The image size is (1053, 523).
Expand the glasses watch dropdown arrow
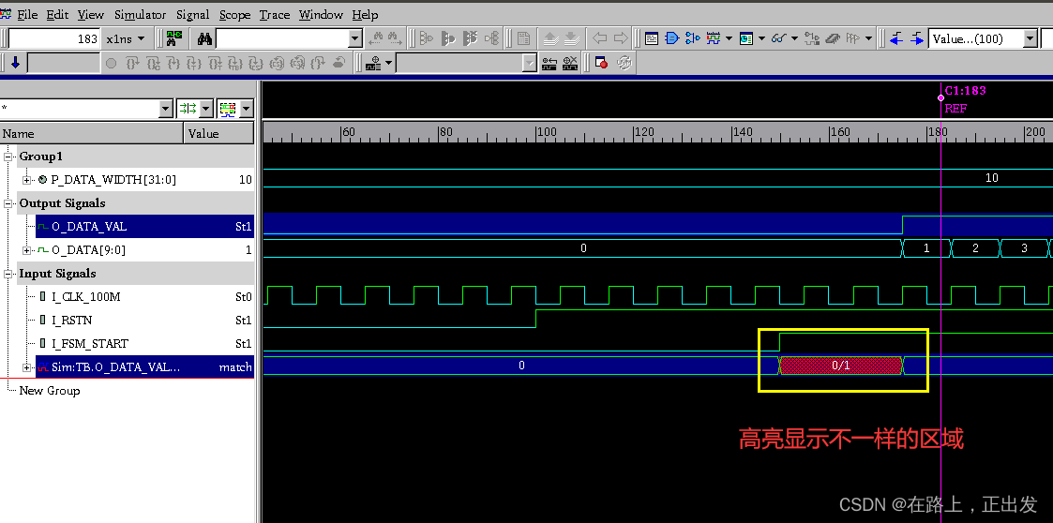tap(794, 38)
